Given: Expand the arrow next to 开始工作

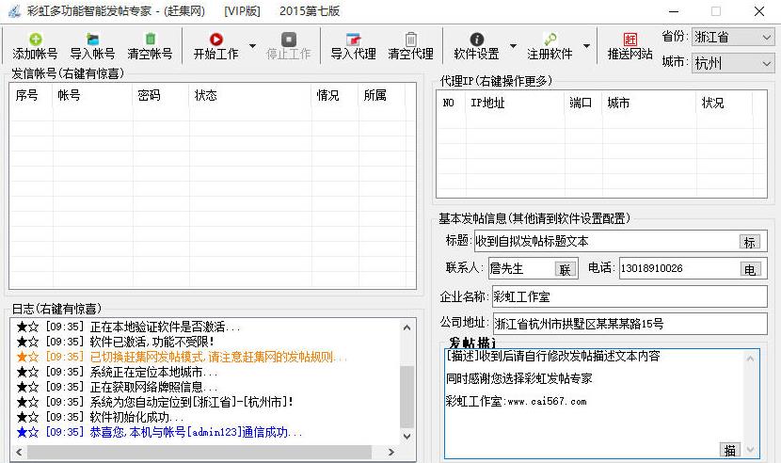Looking at the screenshot, I should tap(252, 46).
